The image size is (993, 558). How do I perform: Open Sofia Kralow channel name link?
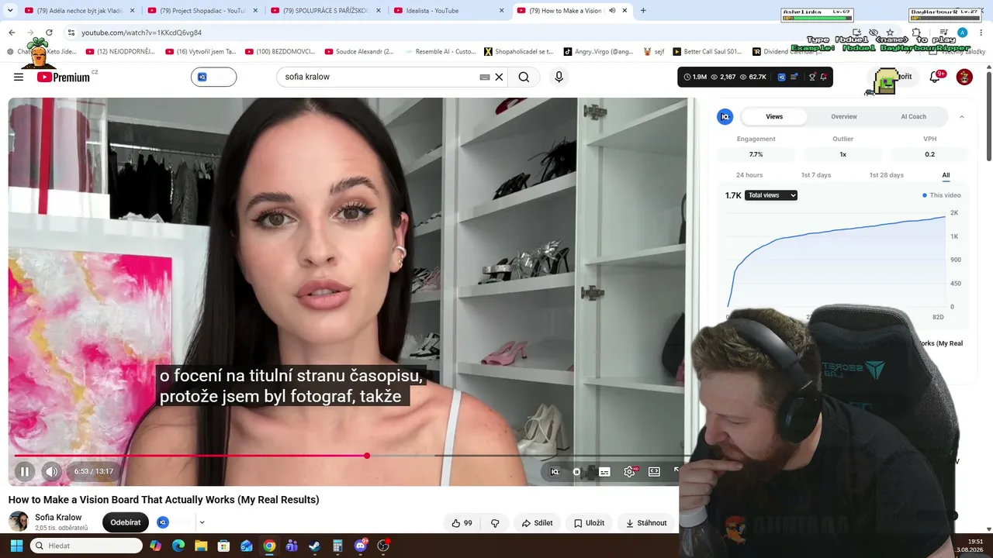point(58,517)
